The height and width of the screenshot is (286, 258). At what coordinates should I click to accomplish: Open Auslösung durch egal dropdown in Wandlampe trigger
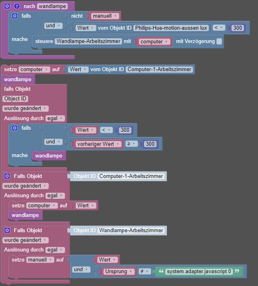pos(55,250)
